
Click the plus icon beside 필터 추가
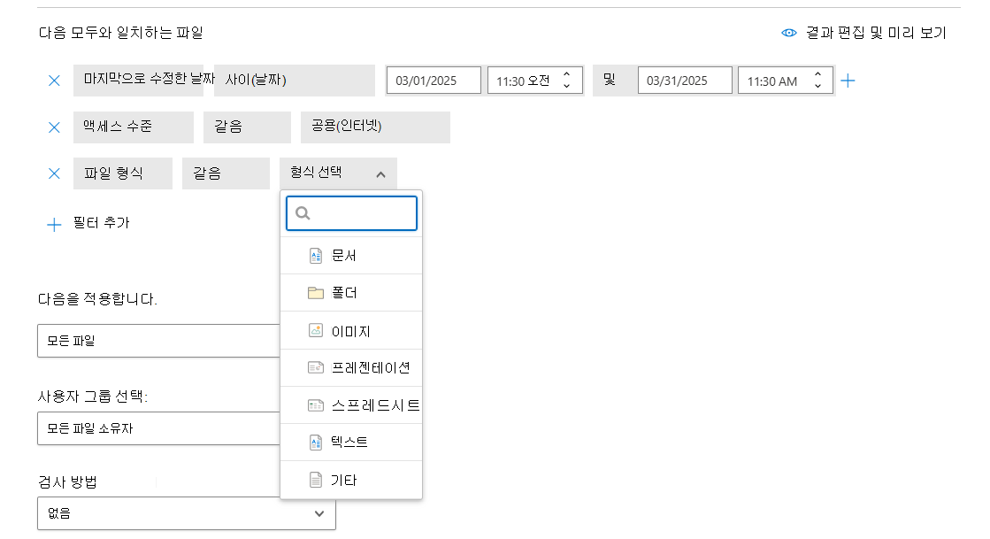point(54,224)
